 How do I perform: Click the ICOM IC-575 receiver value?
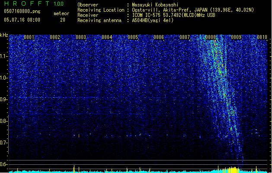tap(173, 15)
